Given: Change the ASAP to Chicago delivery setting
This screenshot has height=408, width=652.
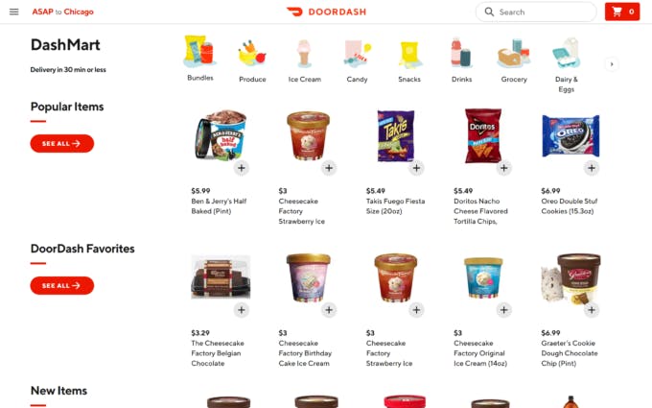Looking at the screenshot, I should point(62,12).
